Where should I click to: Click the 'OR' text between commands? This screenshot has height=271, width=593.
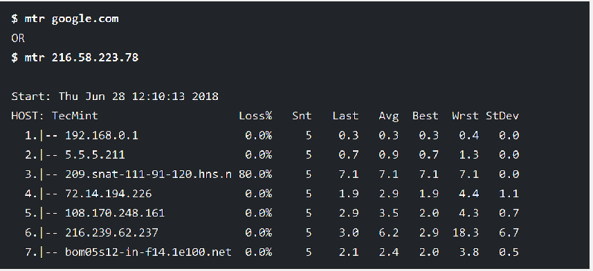(18, 39)
